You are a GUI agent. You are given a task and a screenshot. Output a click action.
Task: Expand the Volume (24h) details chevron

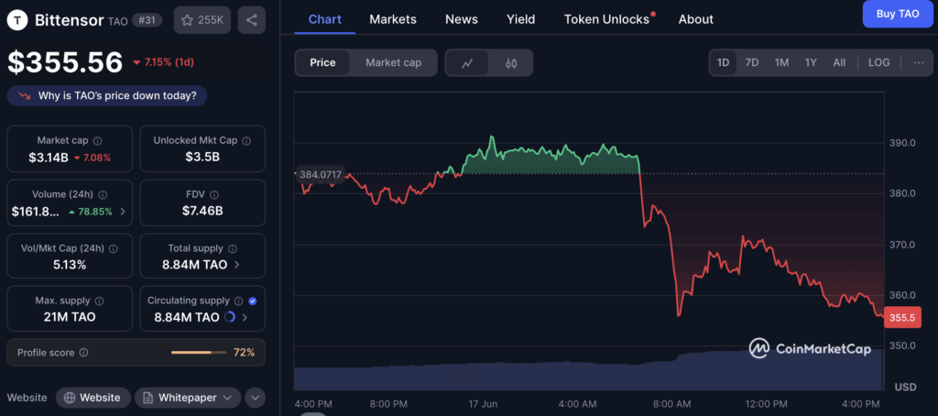point(124,212)
